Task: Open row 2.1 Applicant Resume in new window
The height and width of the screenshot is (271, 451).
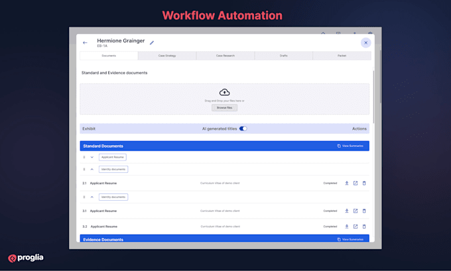Action: pyautogui.click(x=355, y=183)
